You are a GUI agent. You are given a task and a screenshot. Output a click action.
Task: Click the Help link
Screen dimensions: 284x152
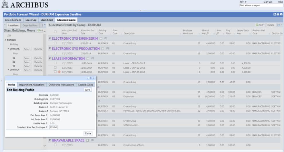click(x=280, y=2)
